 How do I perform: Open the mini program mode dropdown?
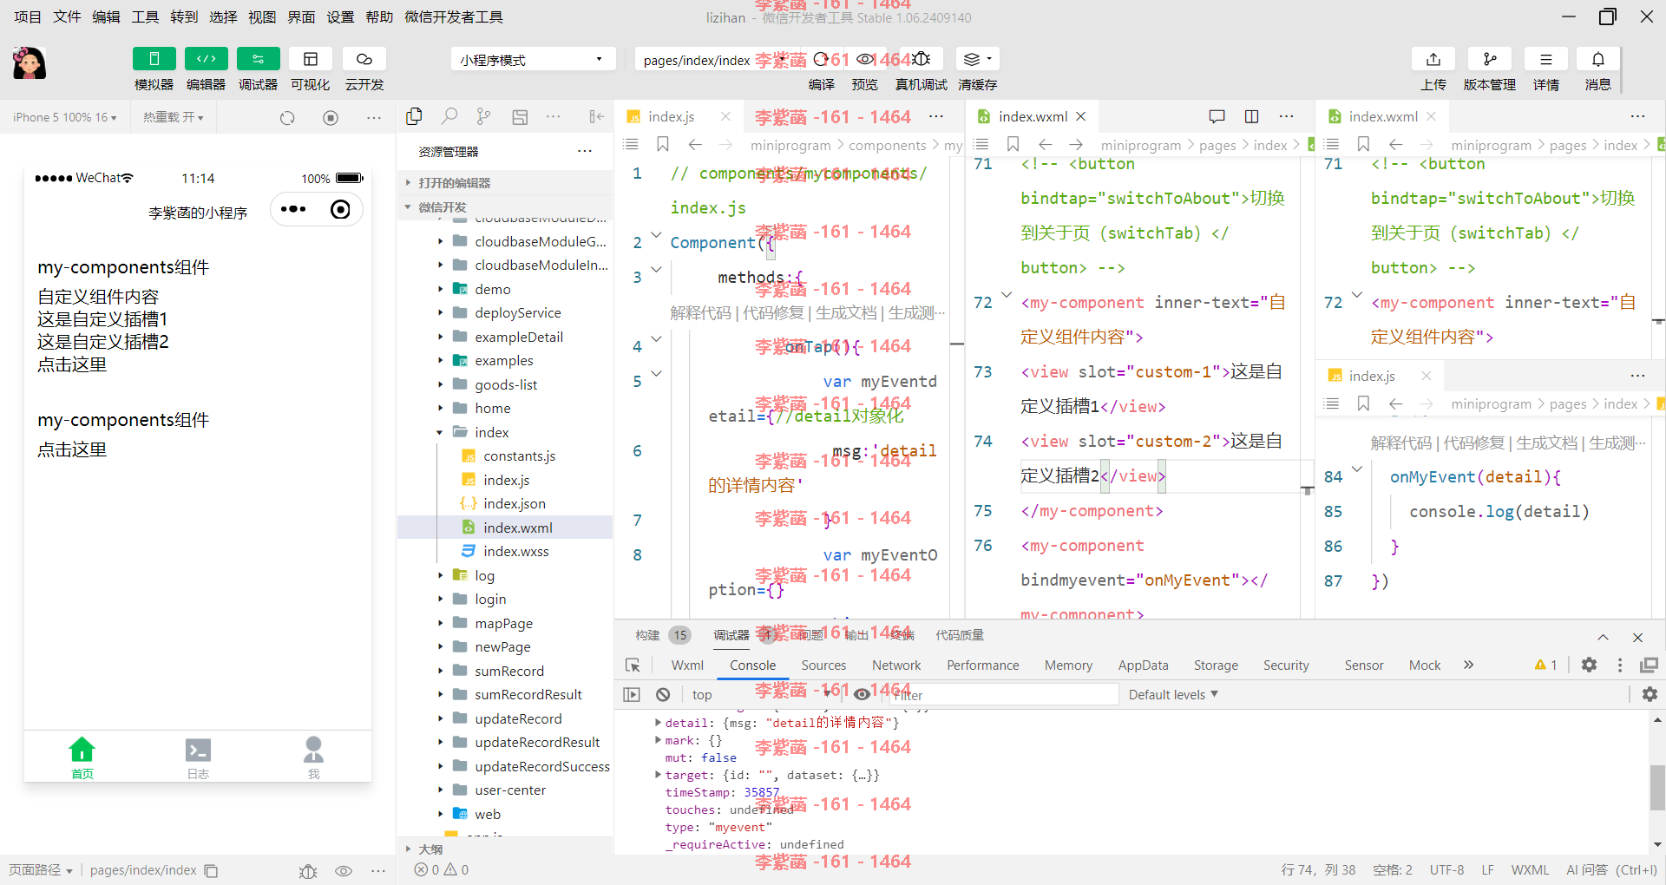(532, 59)
